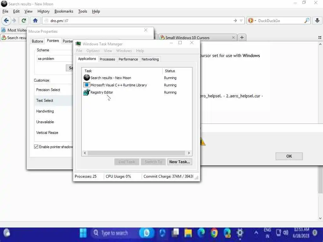323x242 pixels.
Task: Close the Mouse Properties dialog
Action: [146, 30]
